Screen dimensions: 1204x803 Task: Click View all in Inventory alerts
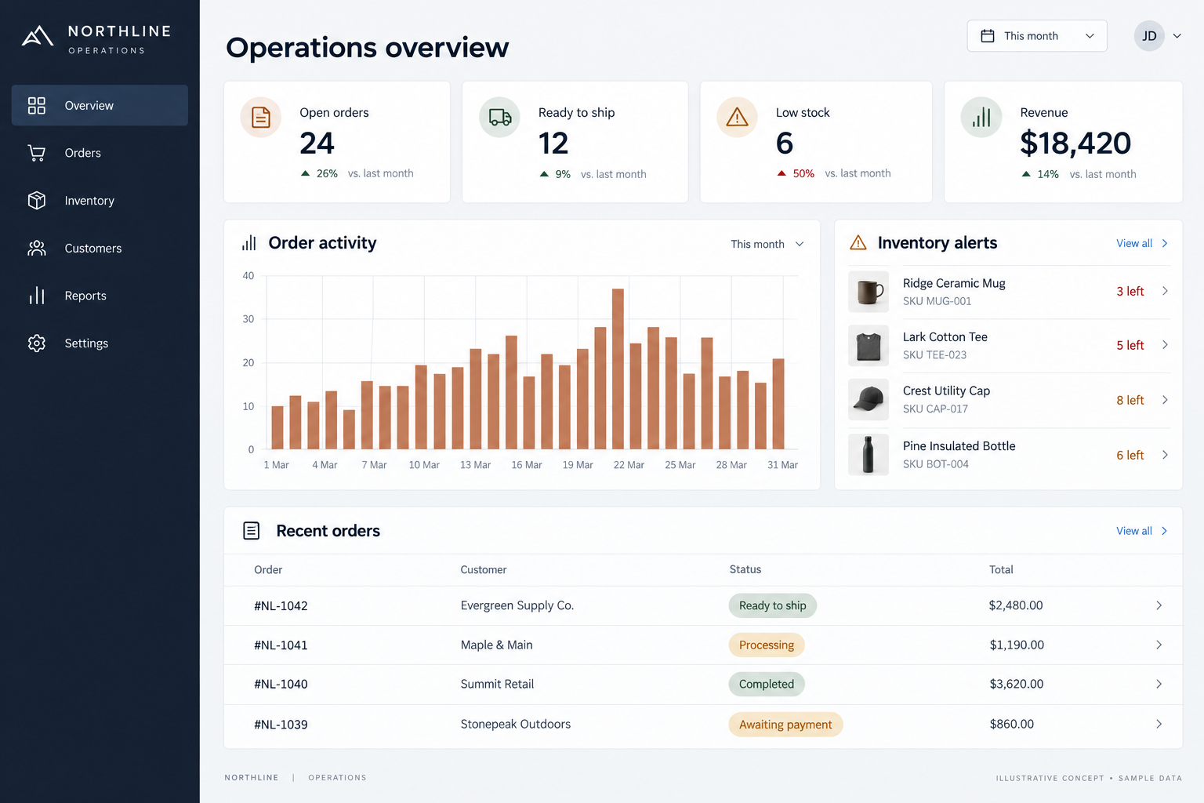point(1142,243)
